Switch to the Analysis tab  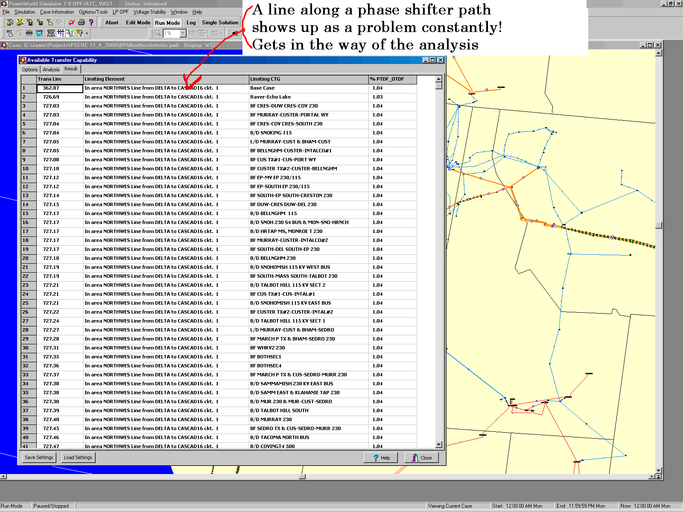(x=51, y=70)
